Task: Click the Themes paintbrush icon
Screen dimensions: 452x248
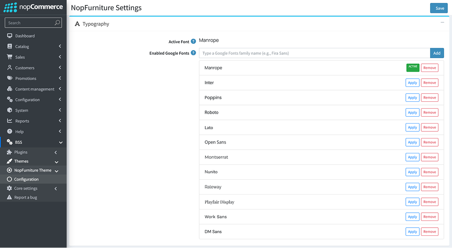Action: coord(9,161)
